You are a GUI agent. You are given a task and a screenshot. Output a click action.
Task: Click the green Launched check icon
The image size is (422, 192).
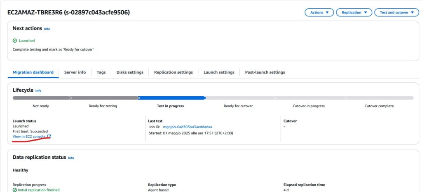click(15, 41)
